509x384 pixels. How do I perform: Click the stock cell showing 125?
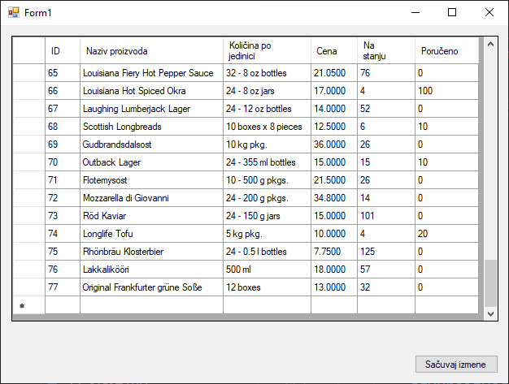385,252
